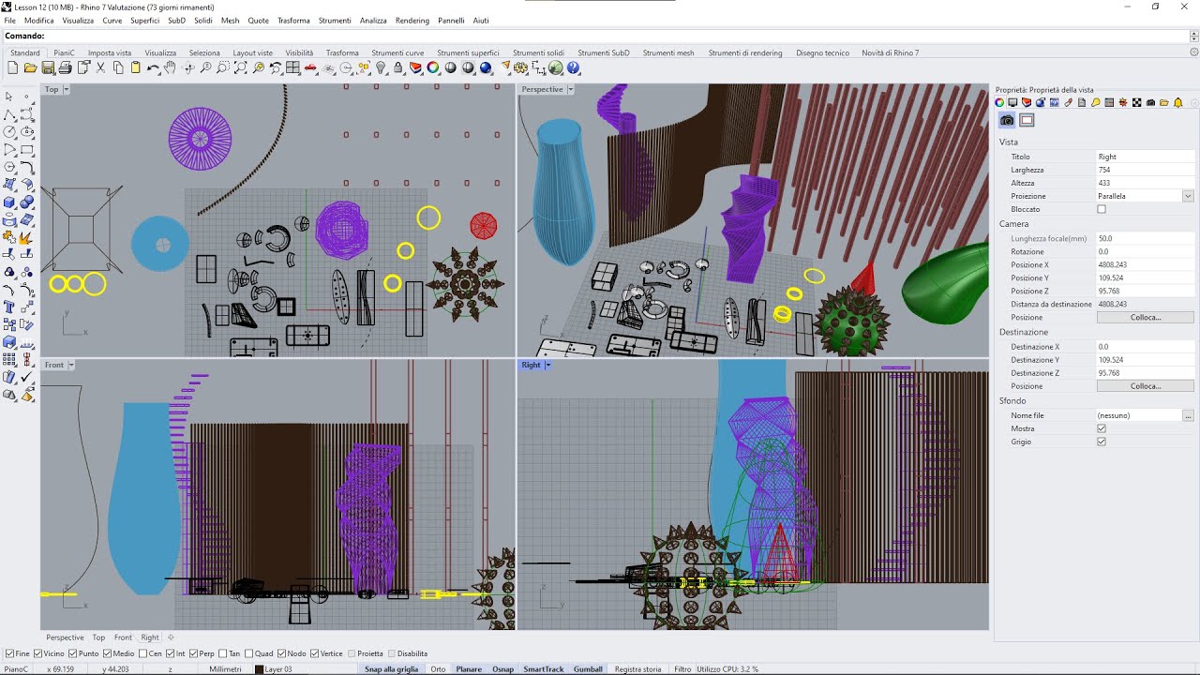Click the Titolo field showing Right
Image resolution: width=1200 pixels, height=675 pixels.
[x=1145, y=157]
